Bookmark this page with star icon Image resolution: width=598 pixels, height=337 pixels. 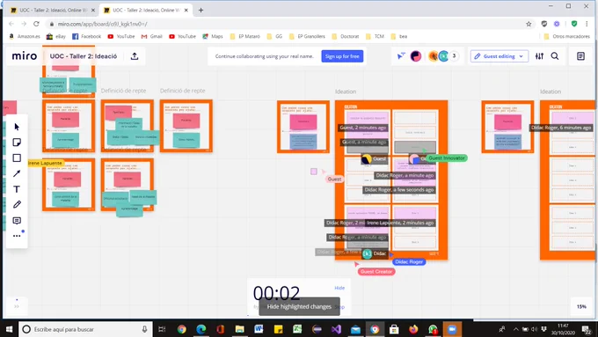(x=529, y=24)
